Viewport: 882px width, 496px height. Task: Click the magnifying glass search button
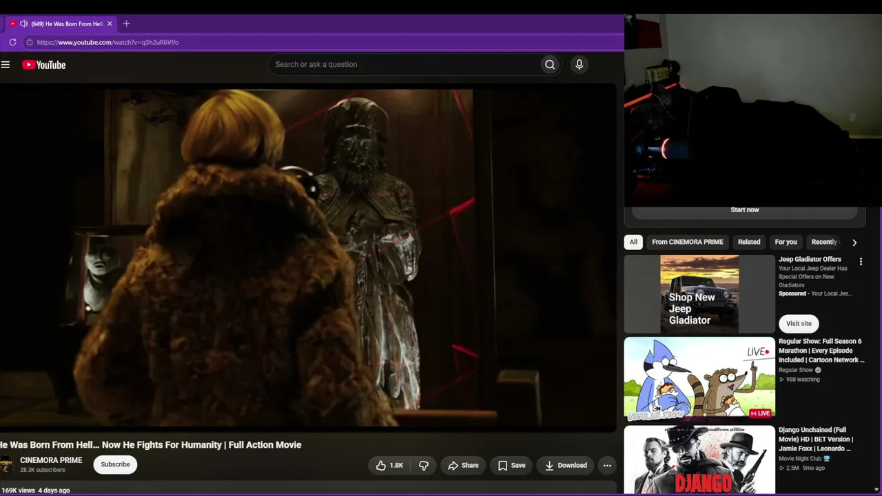tap(550, 65)
